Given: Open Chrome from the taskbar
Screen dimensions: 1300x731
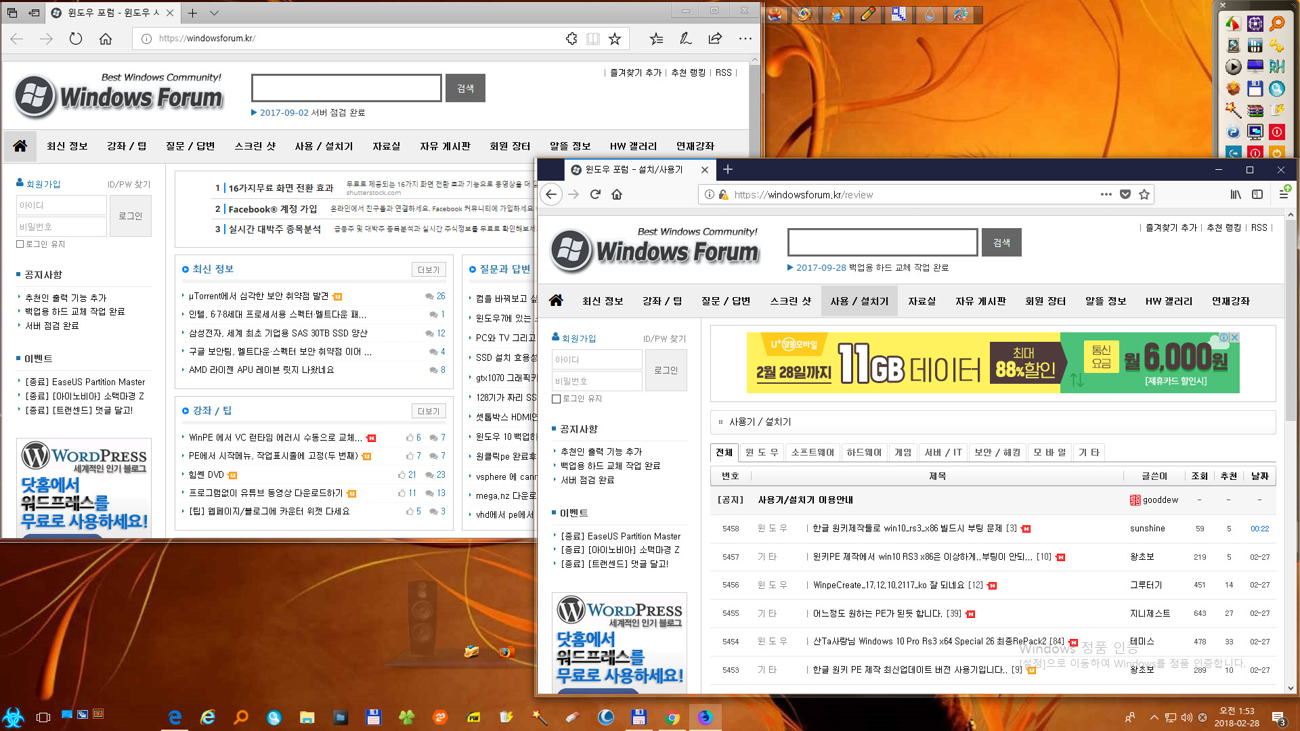Looking at the screenshot, I should [672, 717].
